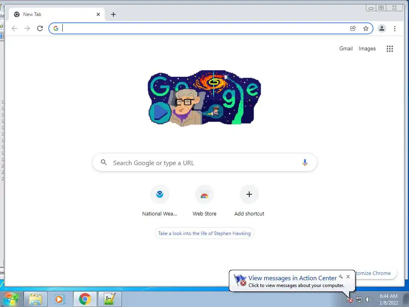Bookmark this tab with the star icon
This screenshot has height=307, width=409.
point(366,28)
